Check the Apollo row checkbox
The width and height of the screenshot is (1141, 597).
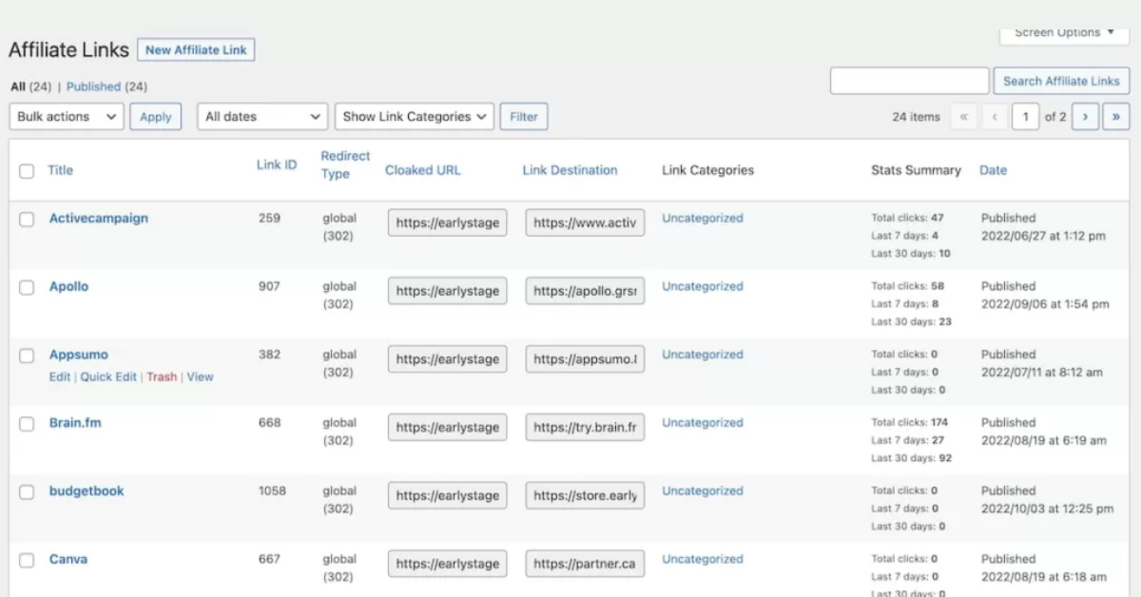point(27,287)
